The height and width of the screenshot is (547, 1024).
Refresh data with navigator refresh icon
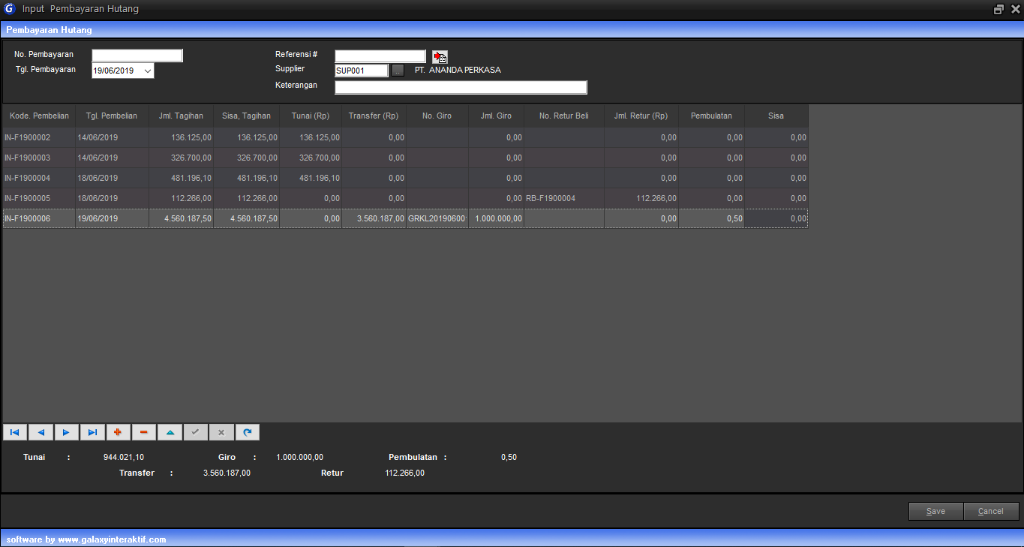pos(247,432)
